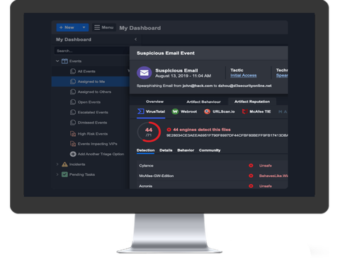Collapse the My Dashboard sidebar panel
Image resolution: width=340 pixels, height=258 pixels.
pos(135,39)
